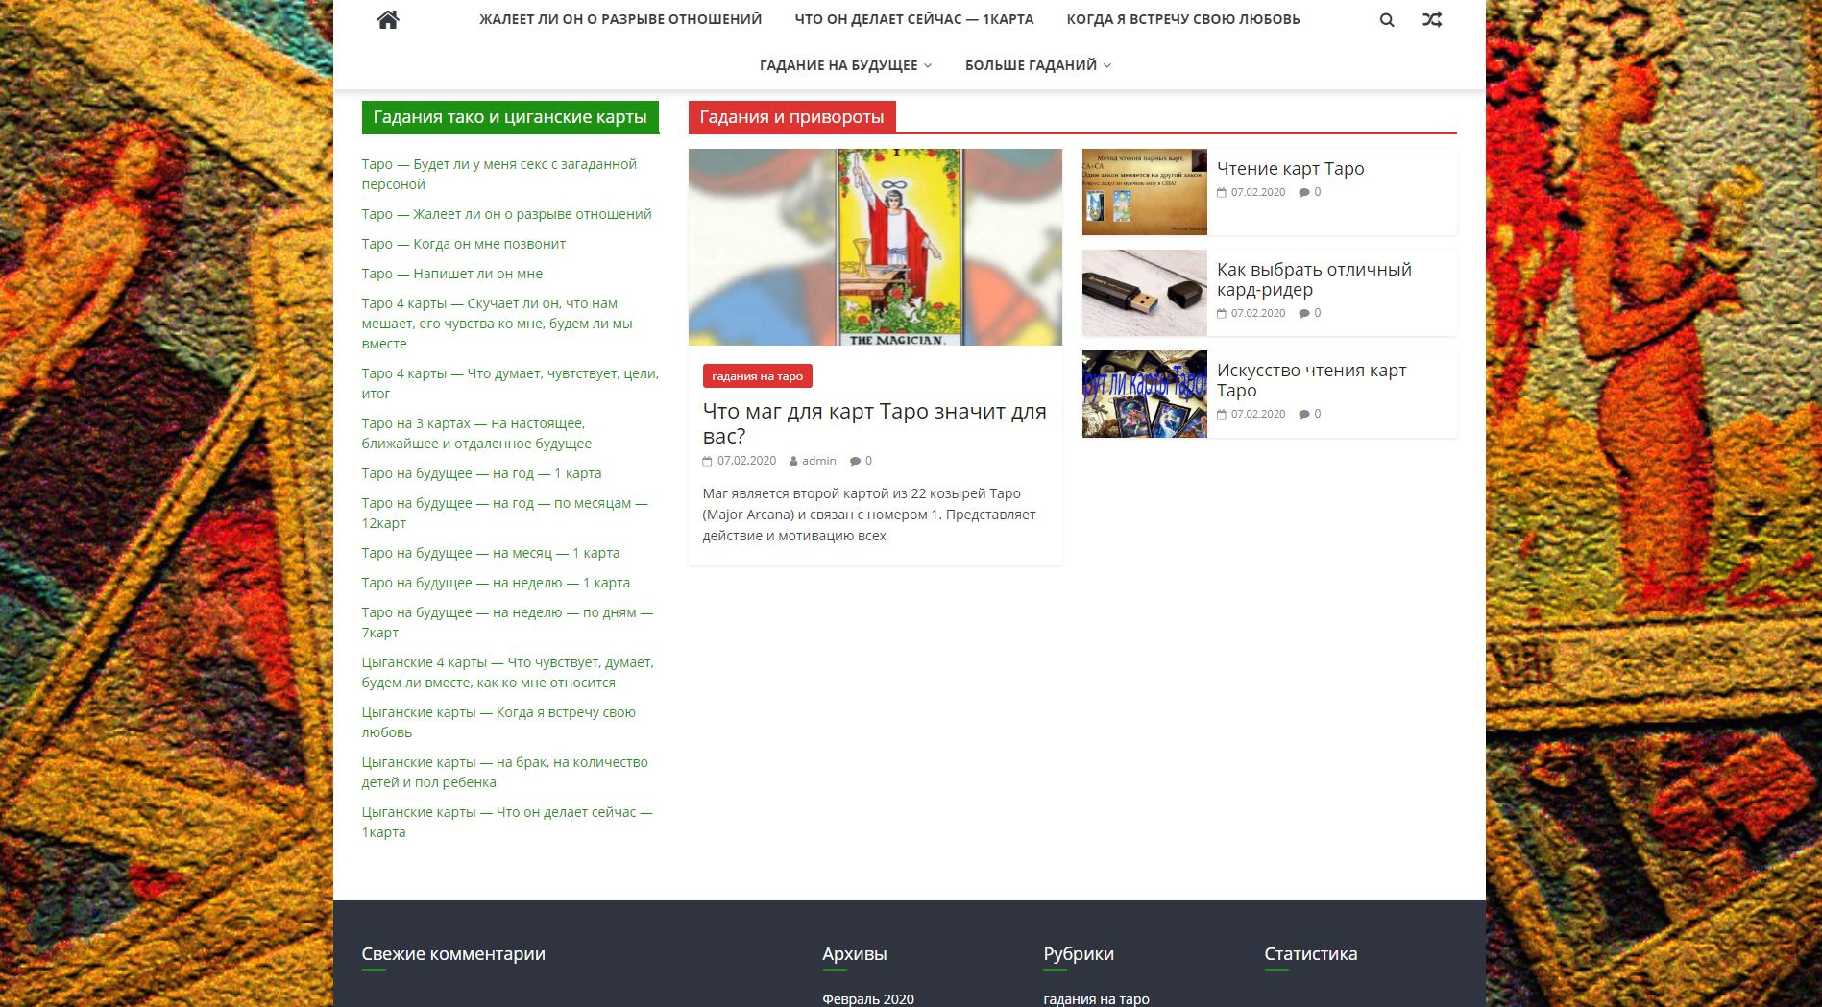Open Таро на будущее — на месяц — 1 карта
The image size is (1822, 1007).
[x=491, y=553]
